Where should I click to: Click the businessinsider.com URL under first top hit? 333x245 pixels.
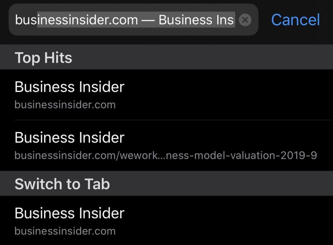coord(65,105)
